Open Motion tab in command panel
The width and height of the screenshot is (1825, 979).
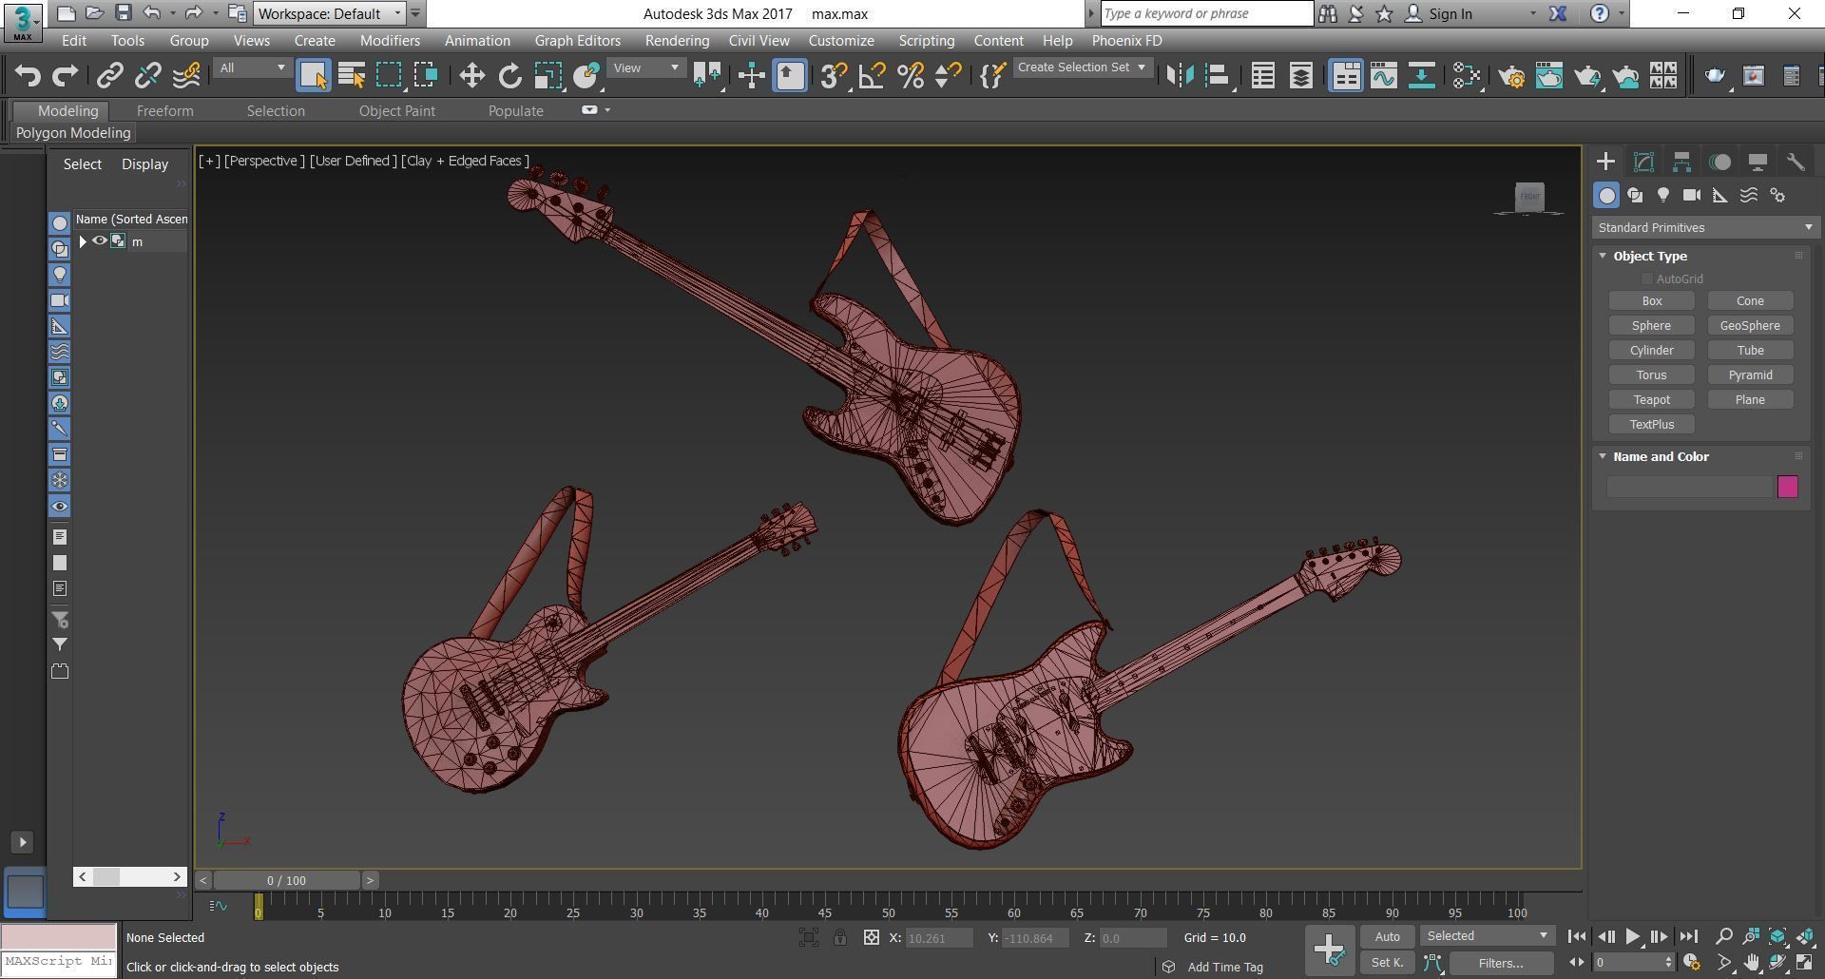point(1719,162)
